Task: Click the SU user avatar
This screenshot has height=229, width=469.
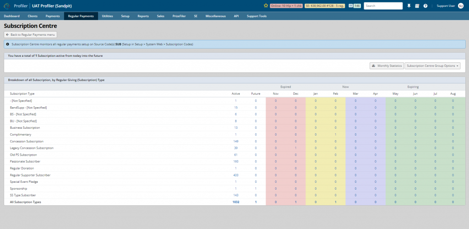Action: (x=461, y=5)
